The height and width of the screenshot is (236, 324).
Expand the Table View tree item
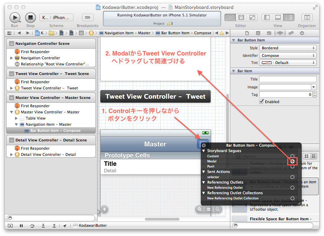[16, 118]
